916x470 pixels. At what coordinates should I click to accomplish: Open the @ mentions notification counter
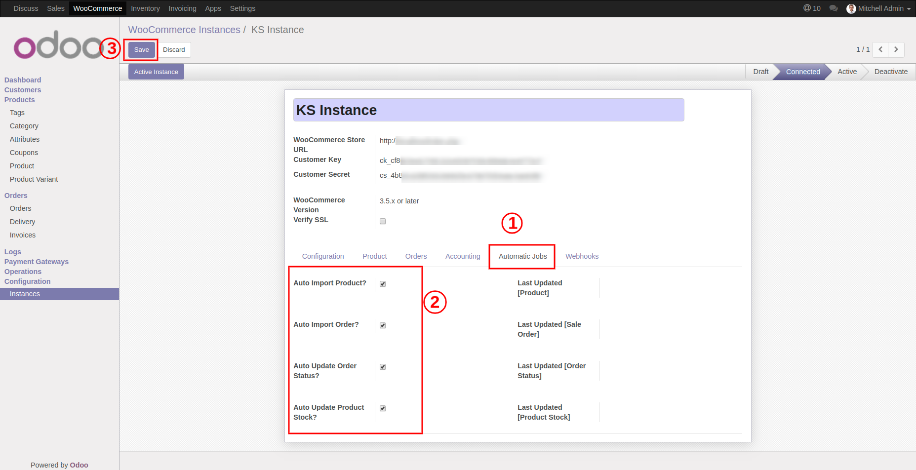[812, 8]
